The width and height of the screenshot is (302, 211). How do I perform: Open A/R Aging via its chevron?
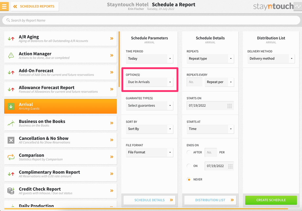112,39
